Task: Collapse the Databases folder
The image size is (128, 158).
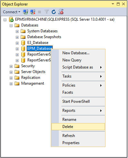Action: click(x=11, y=26)
